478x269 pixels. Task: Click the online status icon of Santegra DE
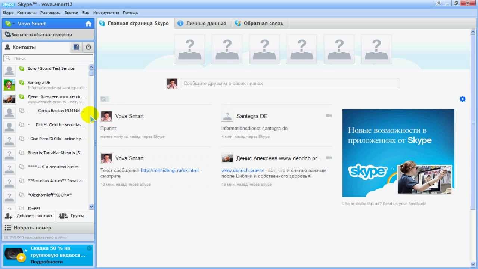pyautogui.click(x=22, y=83)
